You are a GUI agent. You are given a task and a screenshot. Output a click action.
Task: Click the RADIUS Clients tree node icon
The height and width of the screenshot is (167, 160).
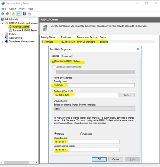click(10, 27)
